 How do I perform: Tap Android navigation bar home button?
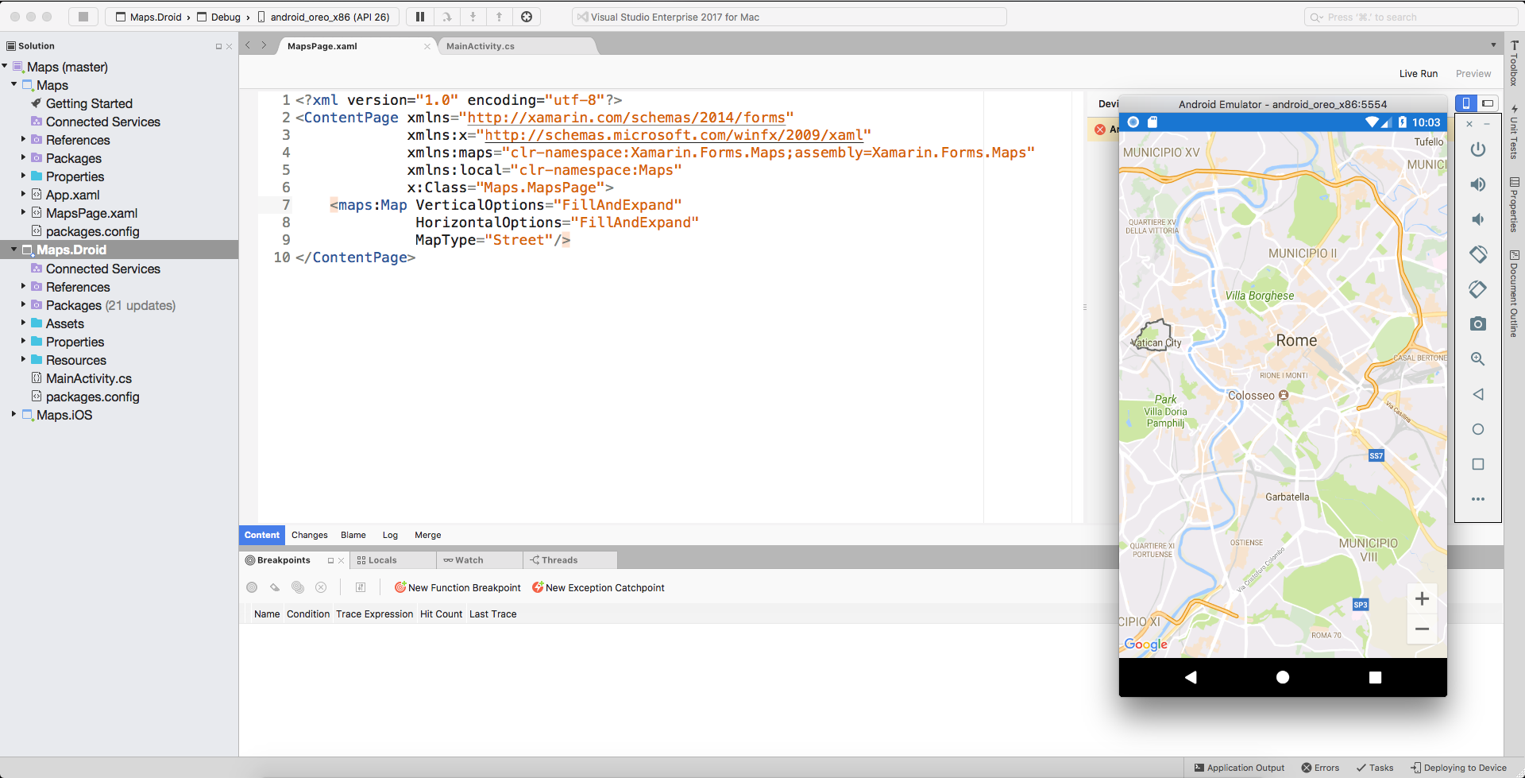[x=1282, y=677]
